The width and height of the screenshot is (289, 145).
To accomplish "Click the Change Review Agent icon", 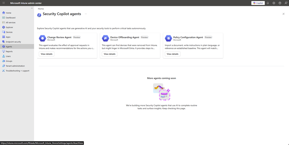I will click(x=42, y=38).
